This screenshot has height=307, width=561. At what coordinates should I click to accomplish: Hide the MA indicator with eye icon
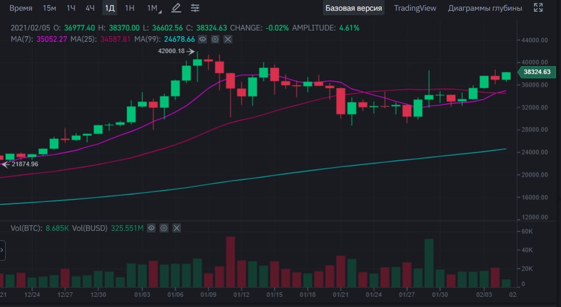tap(202, 40)
